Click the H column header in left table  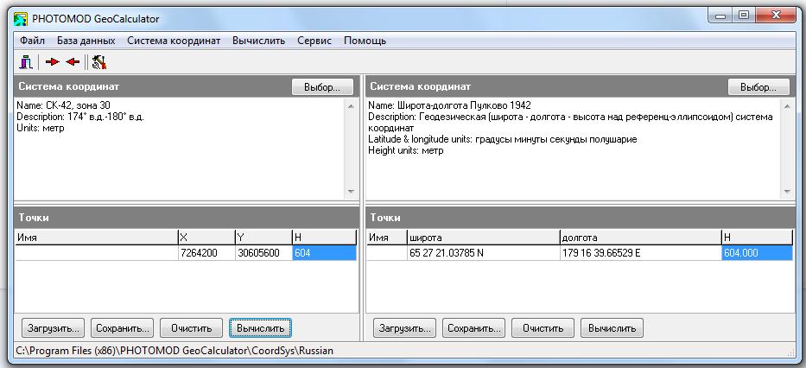324,238
